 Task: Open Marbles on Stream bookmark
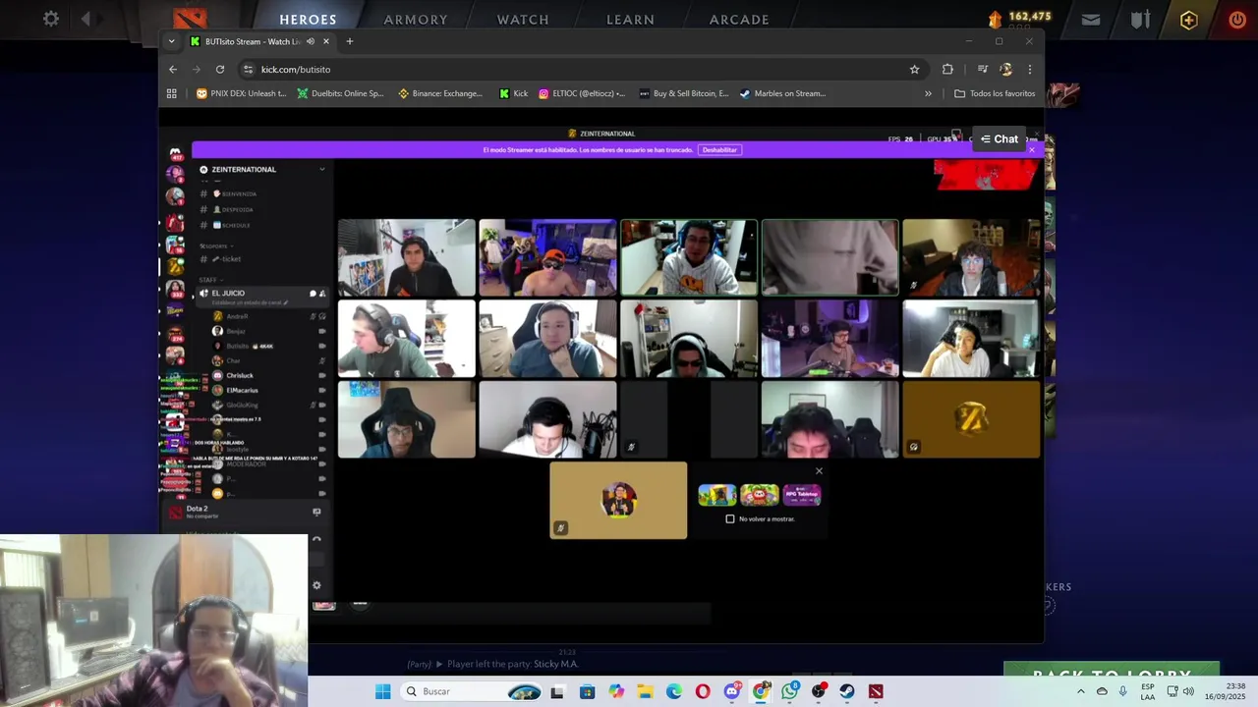pos(782,93)
